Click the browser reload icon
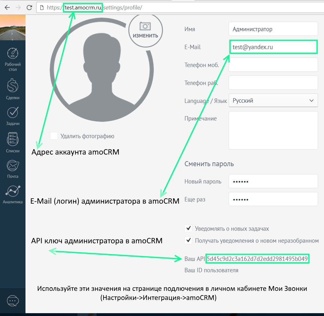Image resolution: width=324 pixels, height=316 pixels. [29, 7]
